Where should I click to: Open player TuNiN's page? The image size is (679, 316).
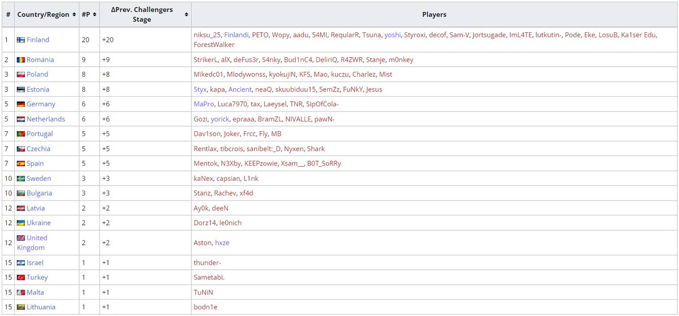[203, 293]
